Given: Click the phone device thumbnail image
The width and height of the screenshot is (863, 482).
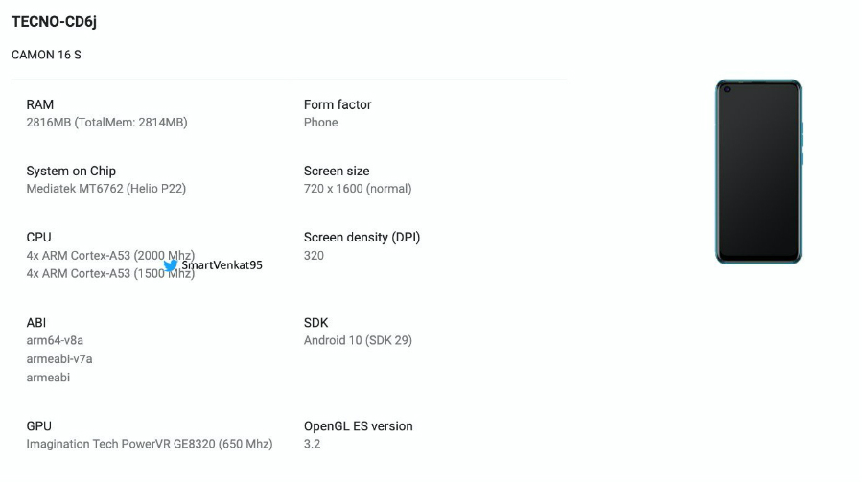Looking at the screenshot, I should (x=758, y=172).
